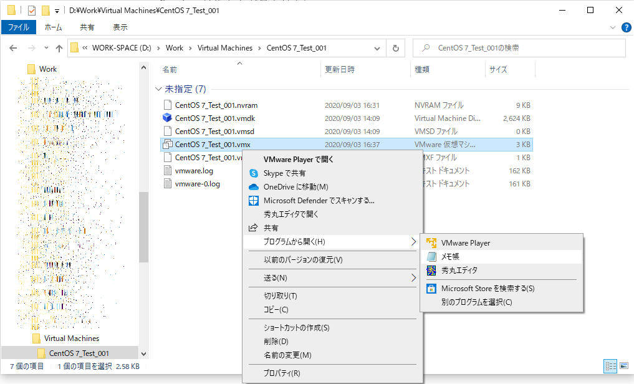Click Work in the breadcrumb path
Viewport: 634px width, 384px height.
(x=175, y=48)
